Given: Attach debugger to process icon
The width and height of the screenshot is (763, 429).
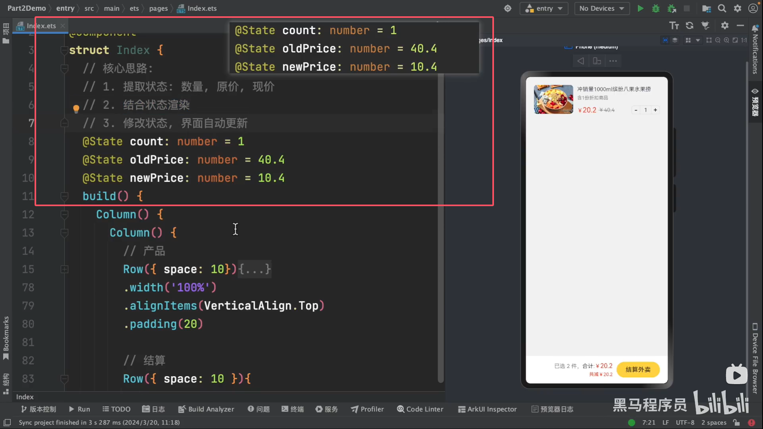Looking at the screenshot, I should tap(672, 8).
